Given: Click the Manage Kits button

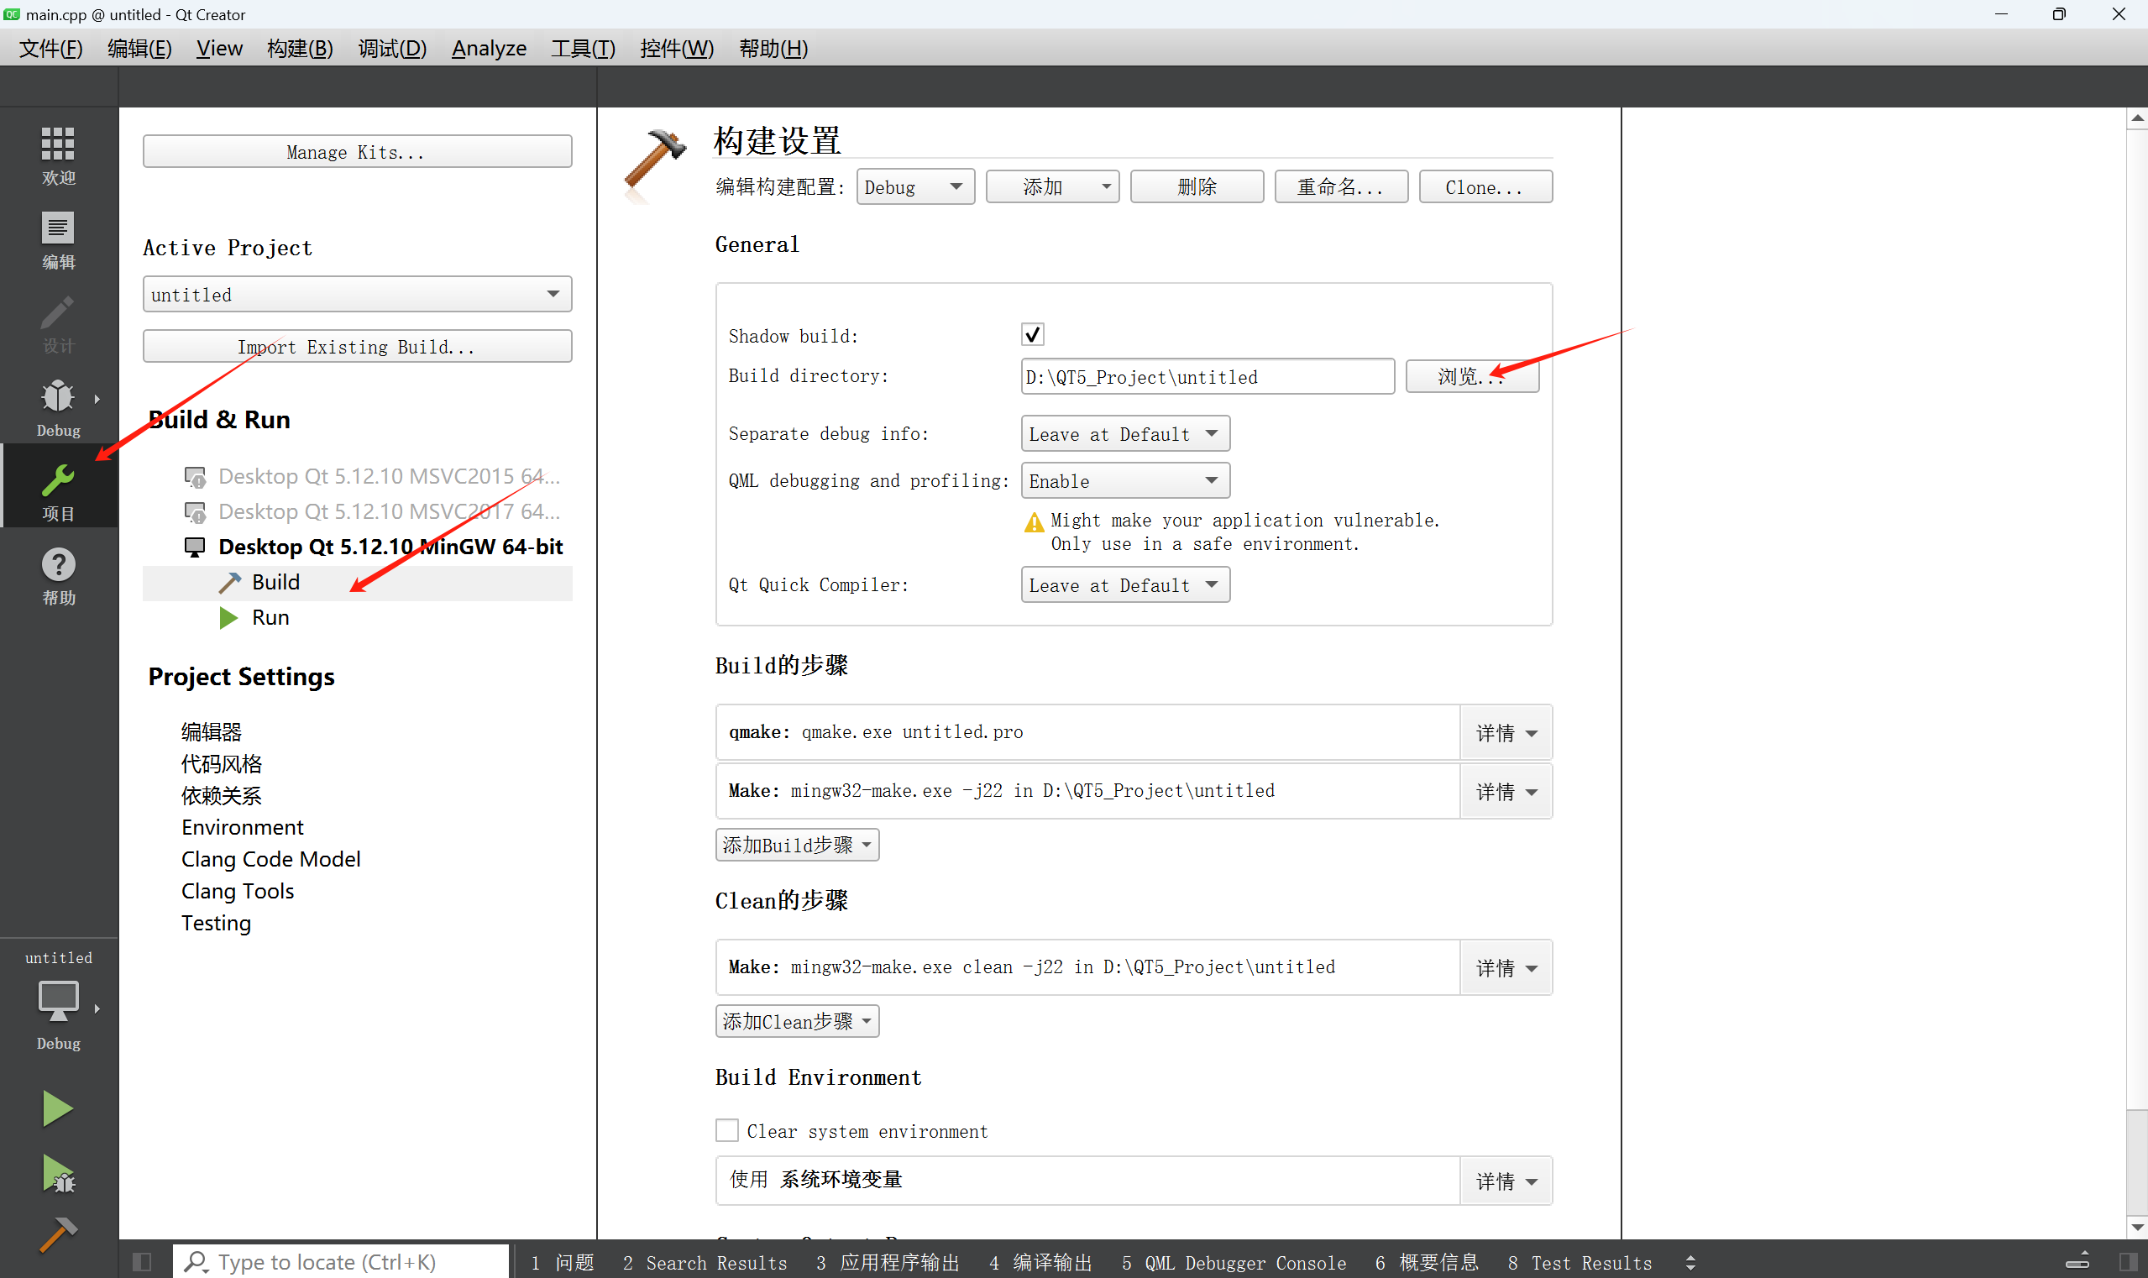Looking at the screenshot, I should click(356, 152).
